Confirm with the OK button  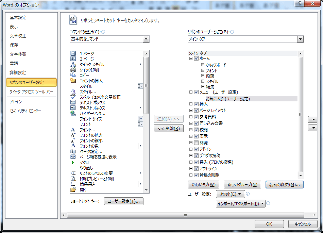tap(269, 224)
